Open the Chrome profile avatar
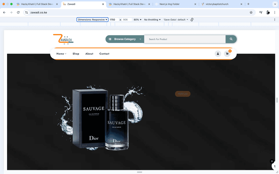279x174 pixels. [x=268, y=12]
